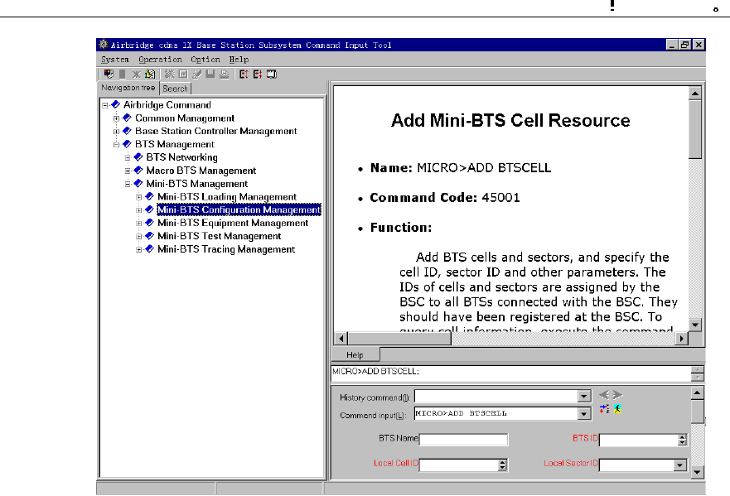Click the first colorful toolbar icon
Viewport: 730px width, 496px height.
(109, 74)
